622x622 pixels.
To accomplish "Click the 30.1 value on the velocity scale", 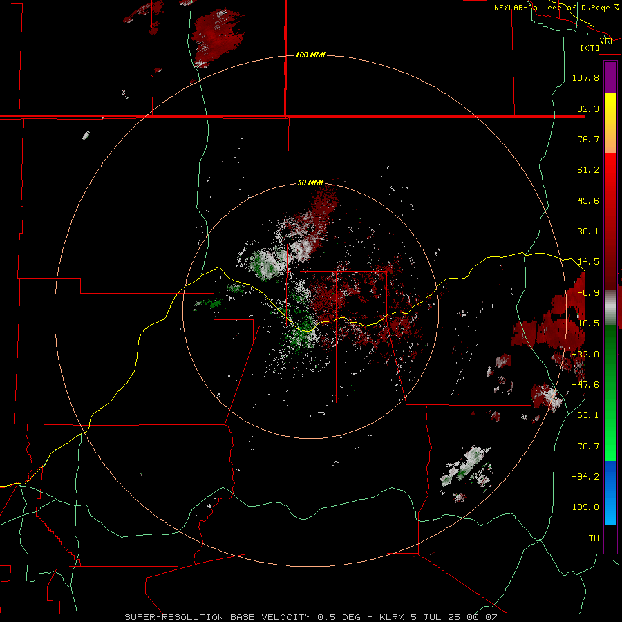I will point(588,232).
